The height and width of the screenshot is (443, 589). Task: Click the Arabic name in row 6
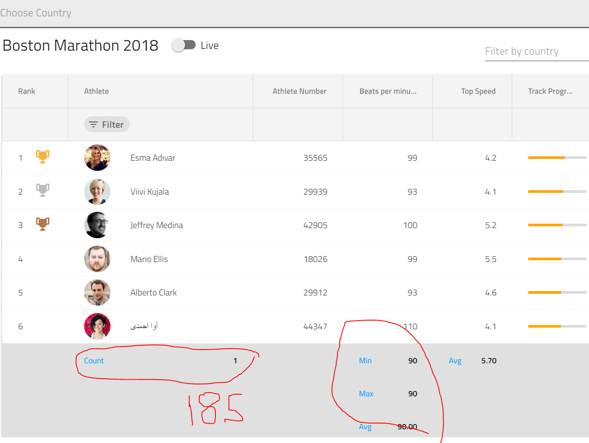click(144, 326)
